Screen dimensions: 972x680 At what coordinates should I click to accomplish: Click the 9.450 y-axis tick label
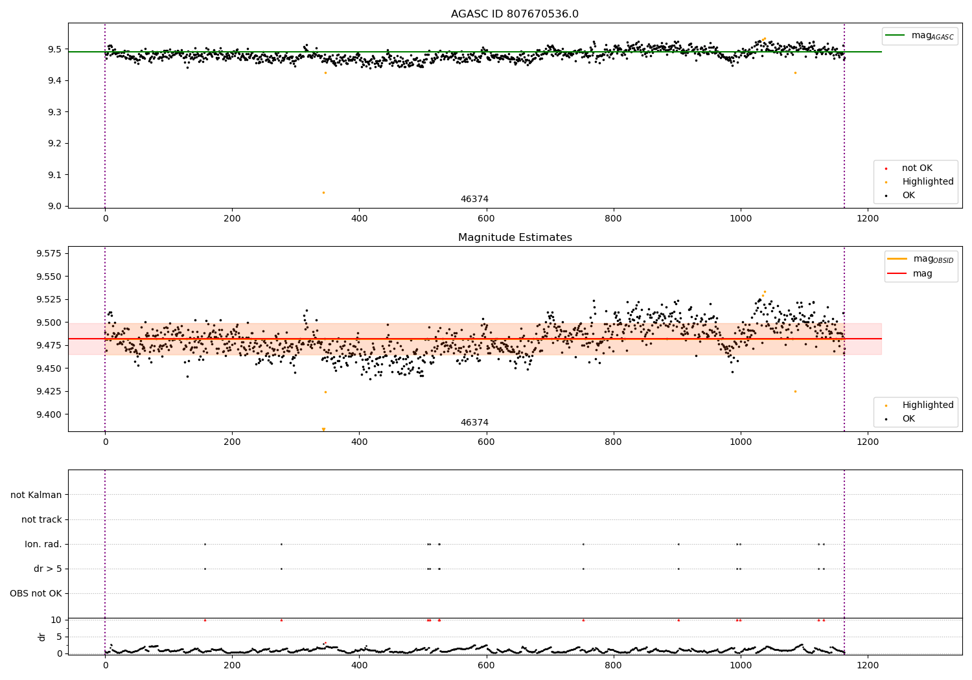49,368
